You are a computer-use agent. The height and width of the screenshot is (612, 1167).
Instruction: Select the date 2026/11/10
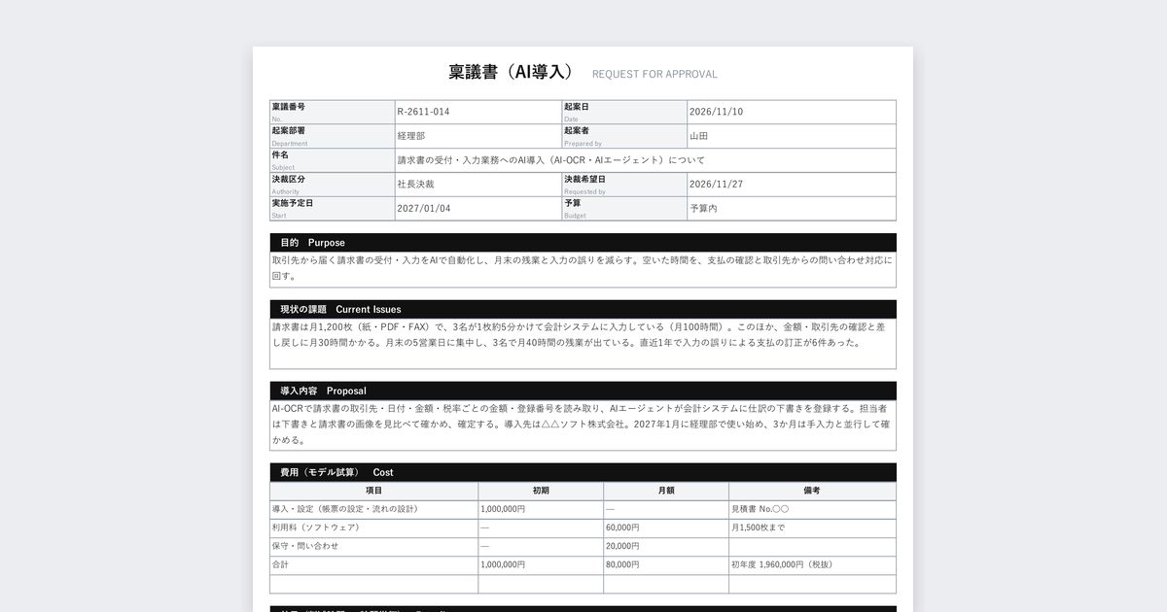click(716, 112)
